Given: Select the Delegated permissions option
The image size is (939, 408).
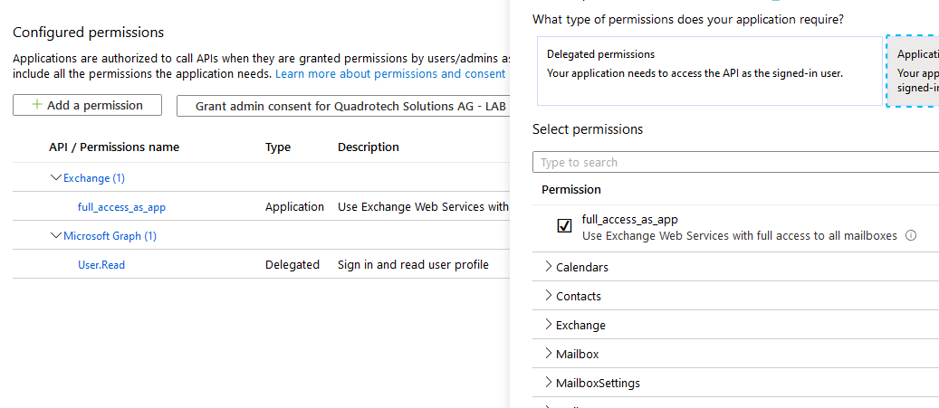Looking at the screenshot, I should 707,71.
